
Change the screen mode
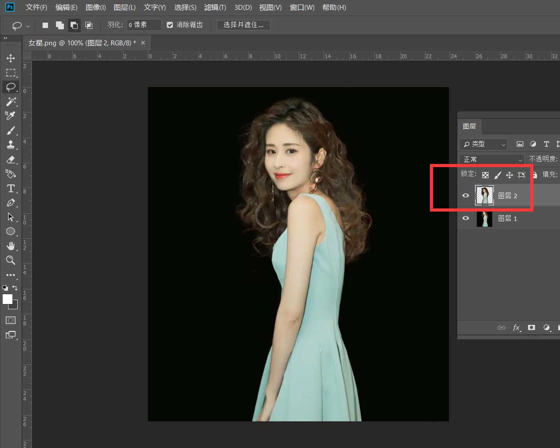pyautogui.click(x=11, y=335)
